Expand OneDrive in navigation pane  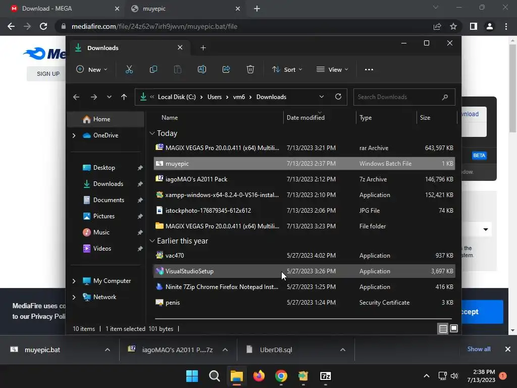coord(74,135)
